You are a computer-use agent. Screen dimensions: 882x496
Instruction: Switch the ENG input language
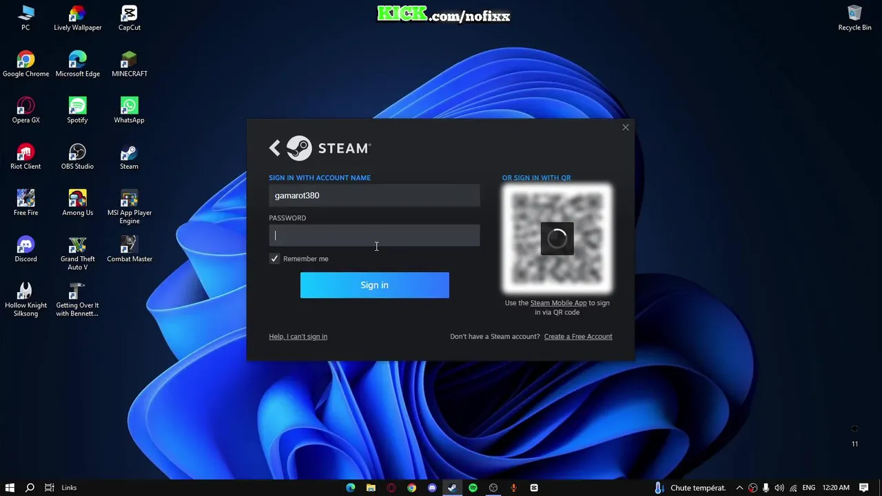pos(809,488)
